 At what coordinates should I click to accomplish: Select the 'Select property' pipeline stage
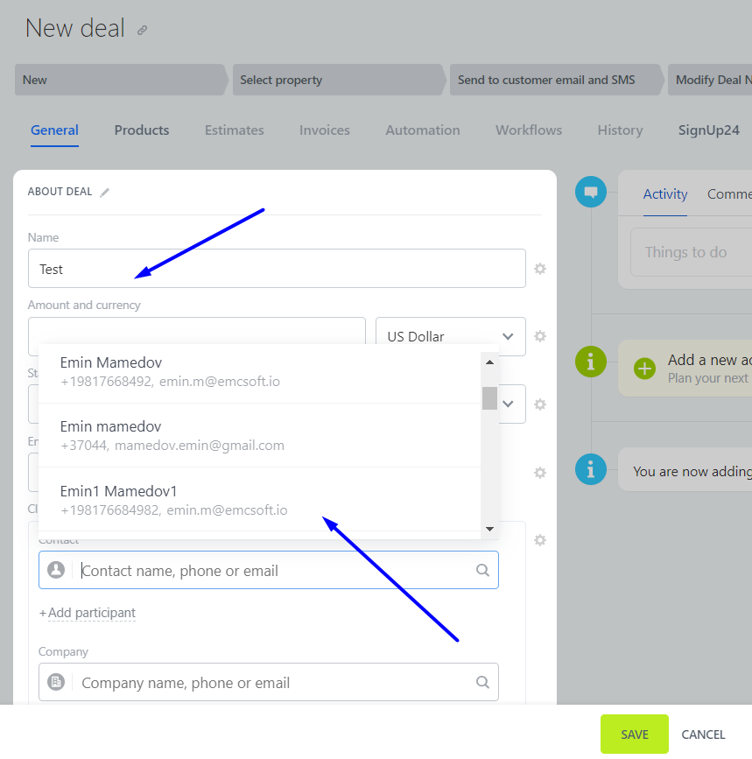coord(337,80)
